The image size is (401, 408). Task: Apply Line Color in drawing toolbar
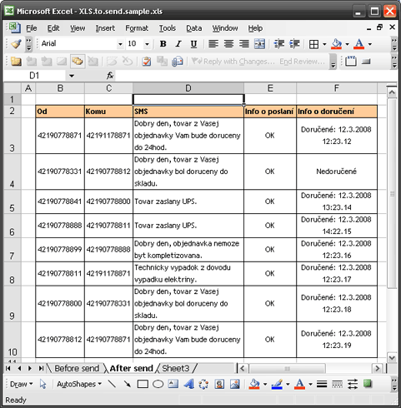tap(277, 384)
